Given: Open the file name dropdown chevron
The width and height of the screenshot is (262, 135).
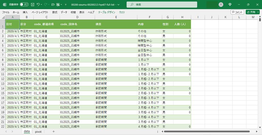Looking at the screenshot, I should [118, 5].
